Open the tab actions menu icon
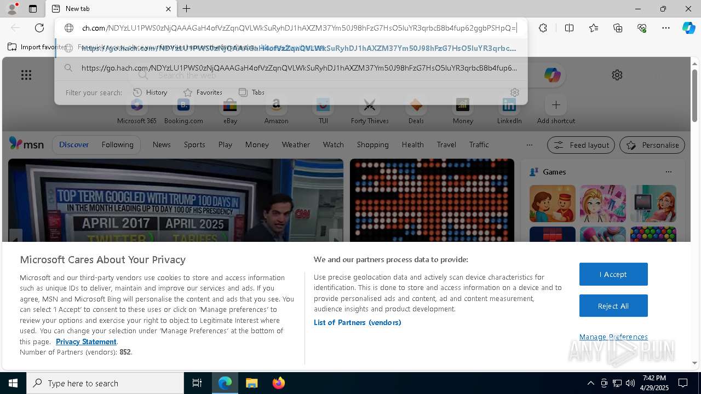This screenshot has height=394, width=701. click(x=33, y=9)
